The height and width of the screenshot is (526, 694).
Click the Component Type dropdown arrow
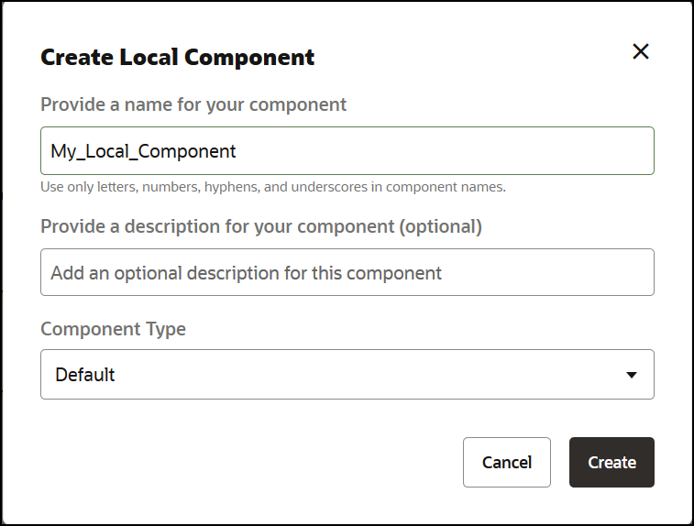point(631,375)
